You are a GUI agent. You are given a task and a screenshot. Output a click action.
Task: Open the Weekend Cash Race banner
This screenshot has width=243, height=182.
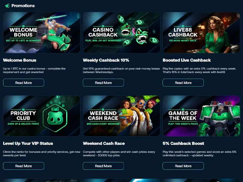122,116
